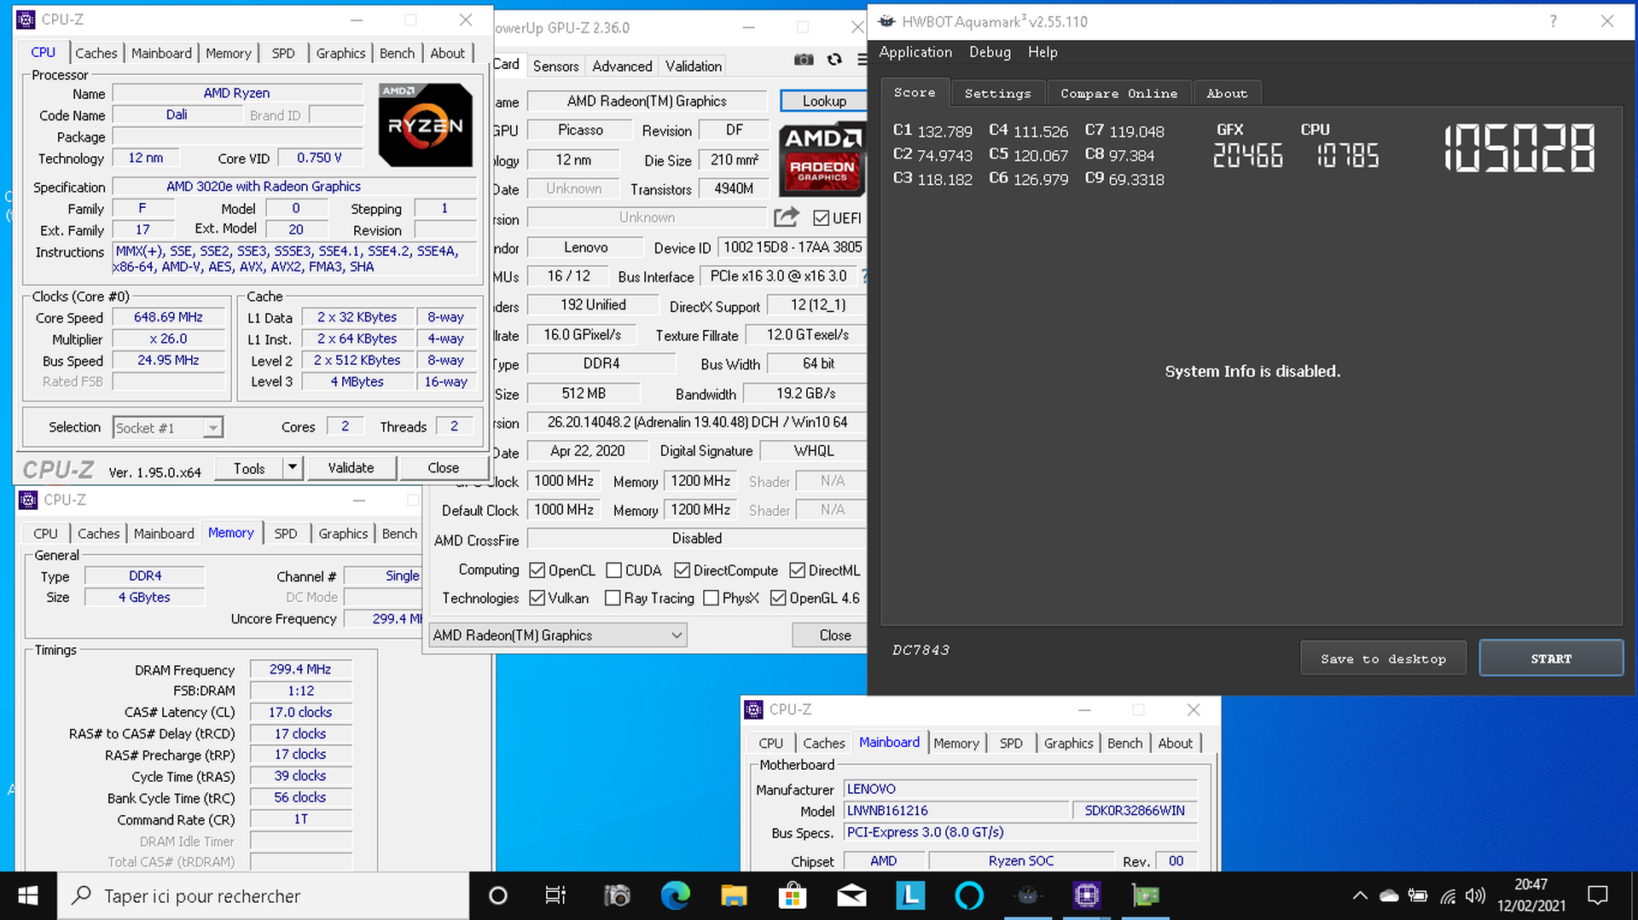This screenshot has height=920, width=1638.
Task: Click the OneDrive cloud tray icon
Action: point(1389,895)
